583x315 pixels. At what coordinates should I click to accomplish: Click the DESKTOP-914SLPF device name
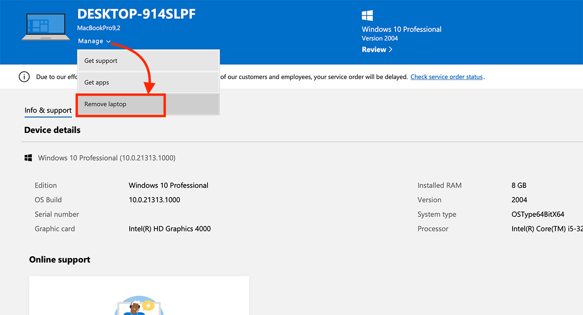[137, 14]
